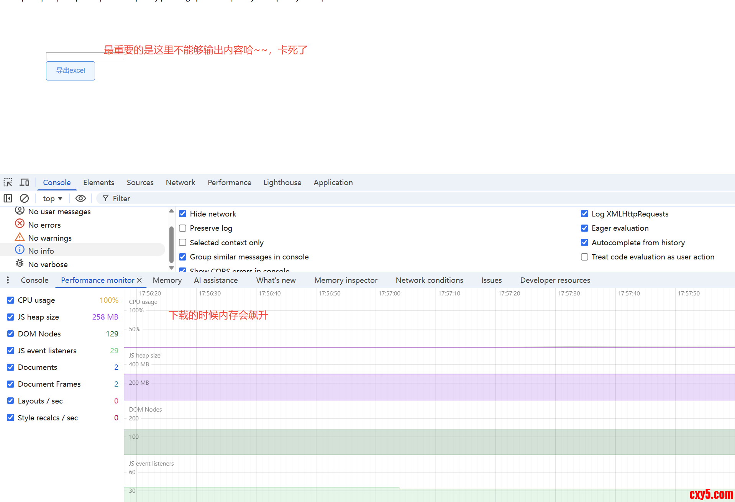This screenshot has height=502, width=735.
Task: Enable the Preserve log checkbox
Action: click(x=183, y=228)
